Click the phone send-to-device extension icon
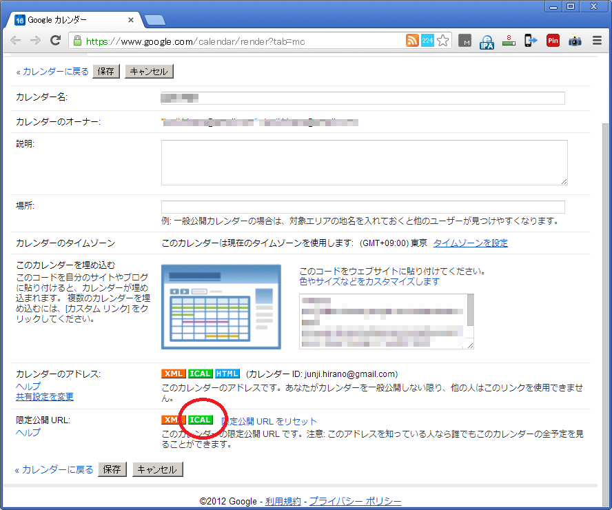The image size is (612, 510). click(x=531, y=41)
